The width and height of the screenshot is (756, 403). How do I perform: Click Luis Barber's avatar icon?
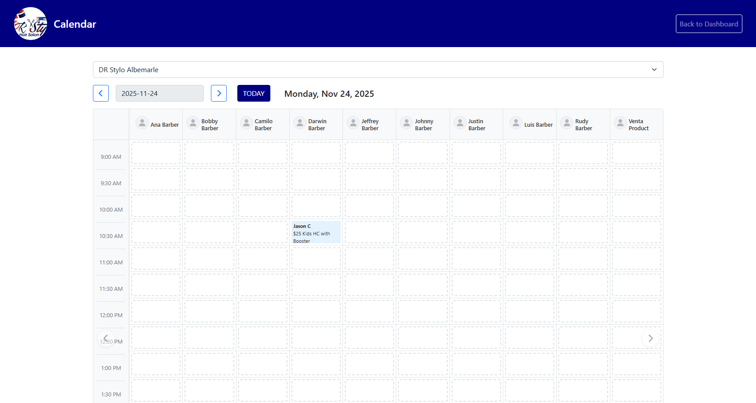(x=516, y=123)
